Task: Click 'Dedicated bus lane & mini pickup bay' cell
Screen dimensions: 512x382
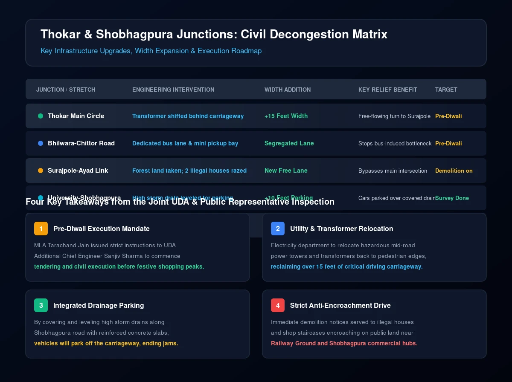Action: coord(185,143)
